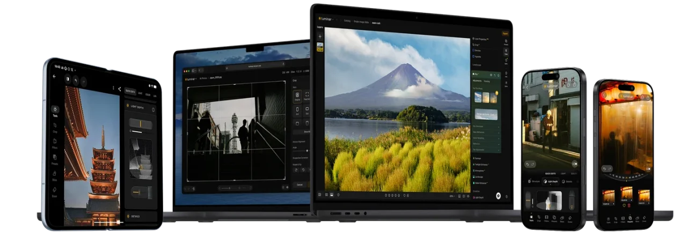Tap the back arrow on the tablet

54,77
